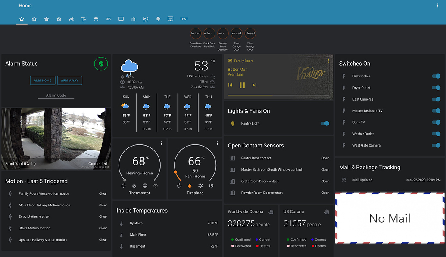This screenshot has width=446, height=257.
Task: Open the overflow menu at top right
Action: click(438, 5)
